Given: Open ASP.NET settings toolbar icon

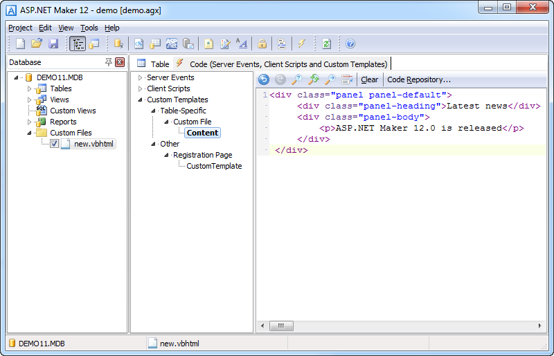Looking at the screenshot, I should [172, 44].
